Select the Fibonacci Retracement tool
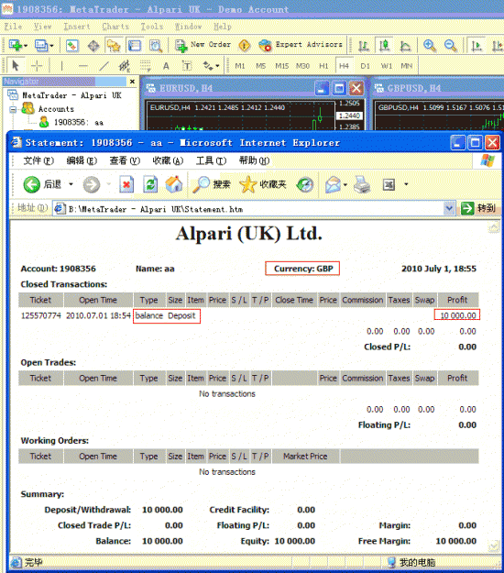Viewport: 504px width, 573px height. point(146,66)
